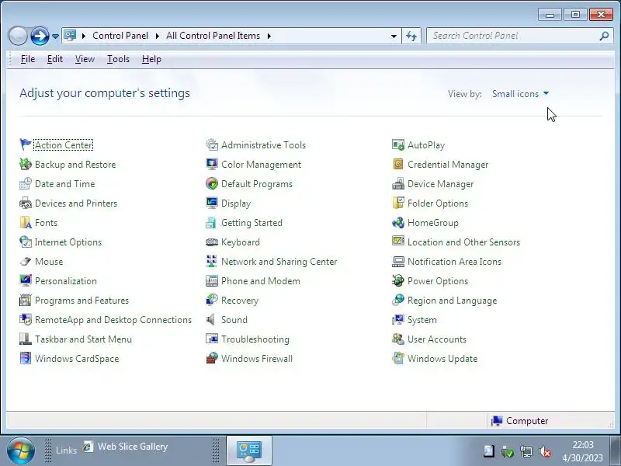Viewport: 621px width, 466px height.
Task: Open the Notification Area Icons link
Action: tap(454, 262)
